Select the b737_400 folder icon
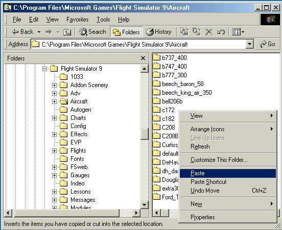Image resolution: width=282 pixels, height=230 pixels. coord(156,58)
